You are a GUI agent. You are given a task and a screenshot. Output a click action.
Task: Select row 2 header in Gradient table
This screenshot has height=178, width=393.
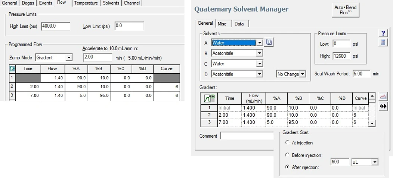tap(209, 115)
